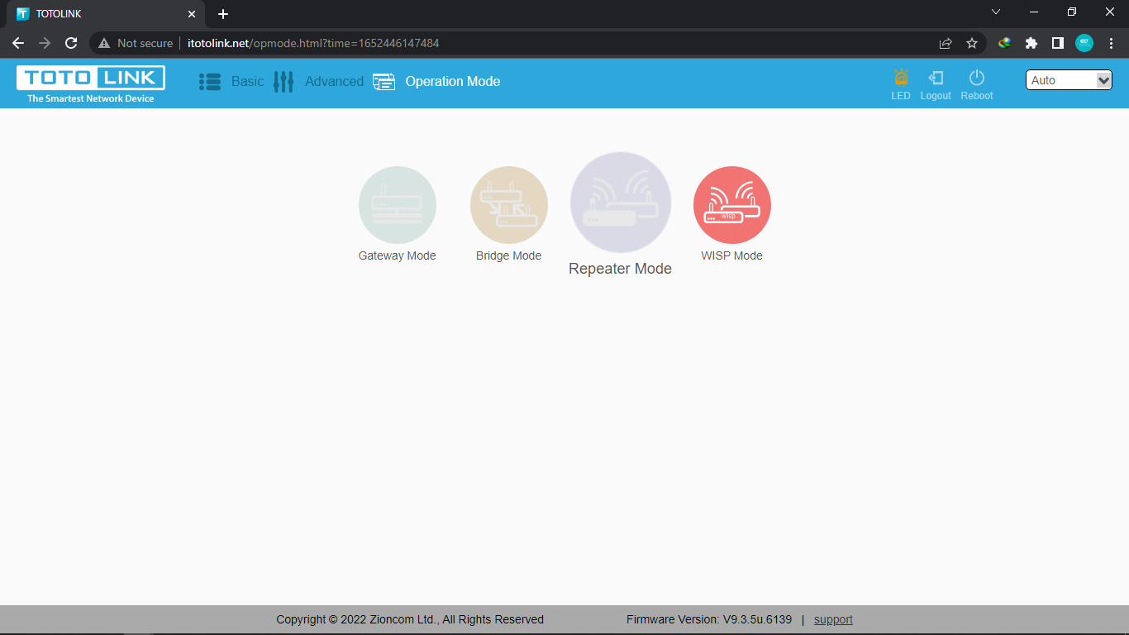The image size is (1129, 635).
Task: Click the Bridge Mode label
Action: click(509, 255)
